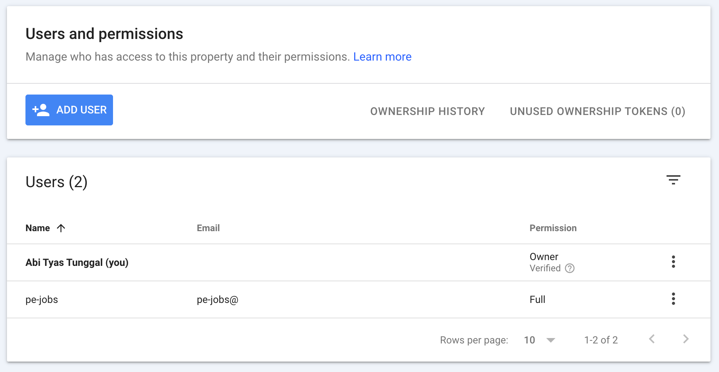Switch to OWNERSHIP HISTORY
719x372 pixels.
(x=427, y=111)
